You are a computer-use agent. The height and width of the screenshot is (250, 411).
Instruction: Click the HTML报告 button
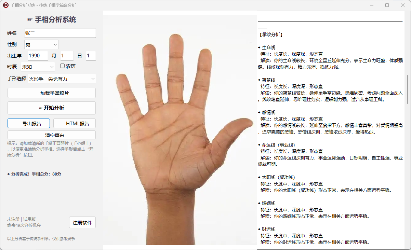click(x=74, y=123)
